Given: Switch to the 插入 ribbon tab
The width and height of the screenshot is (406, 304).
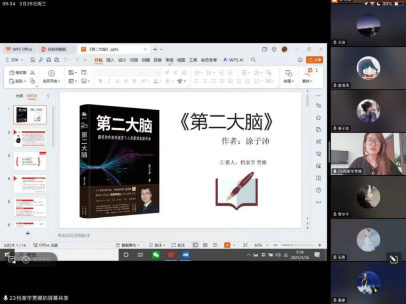Looking at the screenshot, I should point(110,60).
